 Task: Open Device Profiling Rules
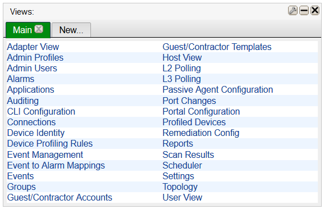pos(50,143)
